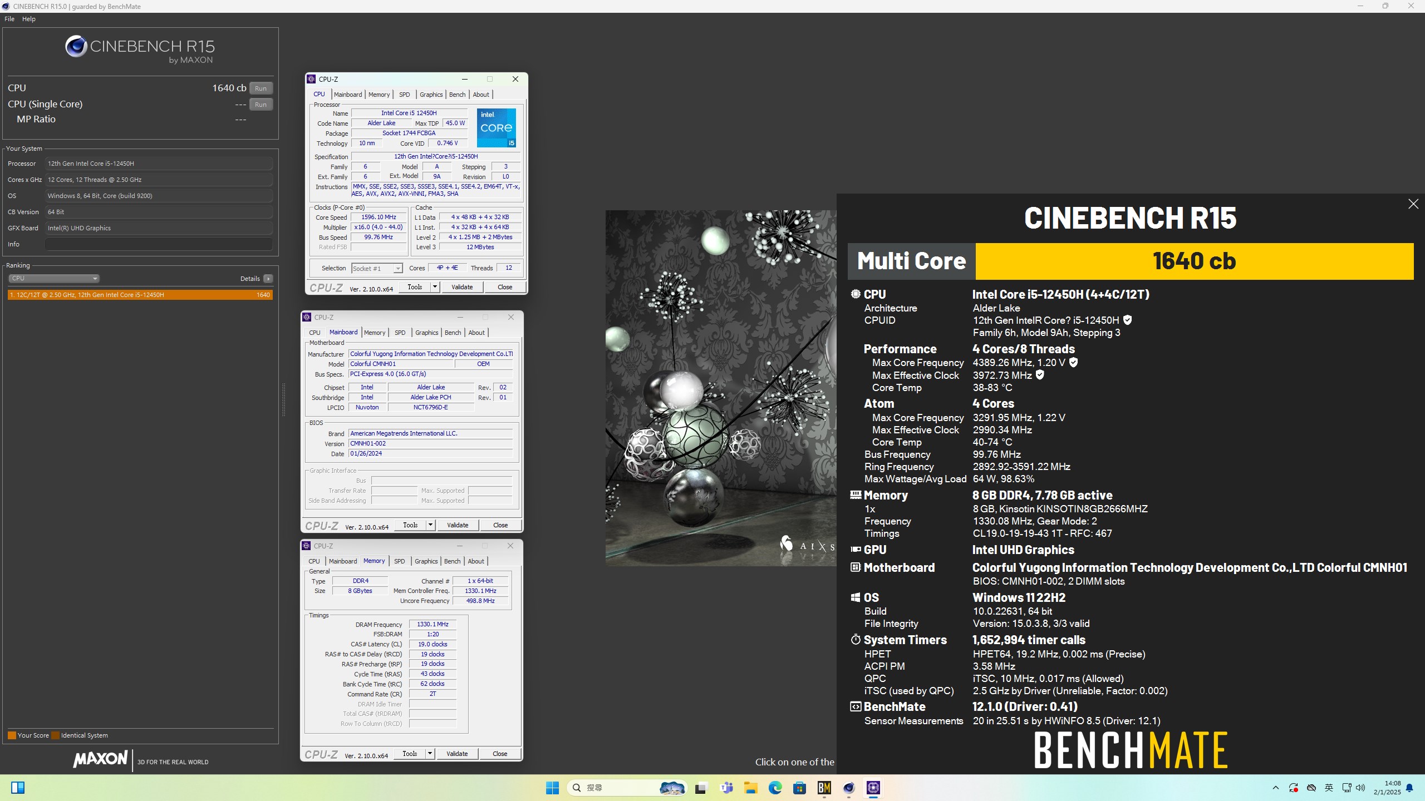1425x801 pixels.
Task: Switch to Mainboard tab in top CPU-Z window
Action: tap(348, 95)
